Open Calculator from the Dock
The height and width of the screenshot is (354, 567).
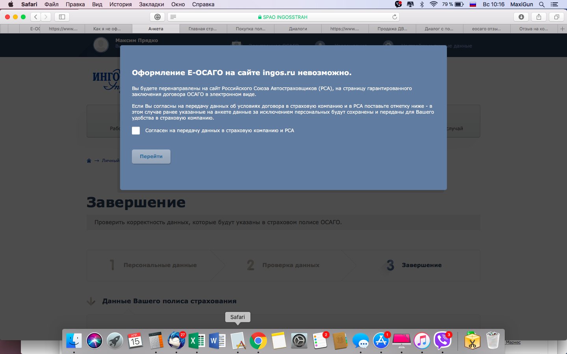click(156, 341)
